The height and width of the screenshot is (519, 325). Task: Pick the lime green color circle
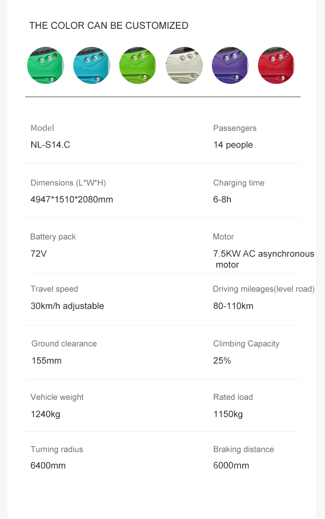pyautogui.click(x=138, y=65)
